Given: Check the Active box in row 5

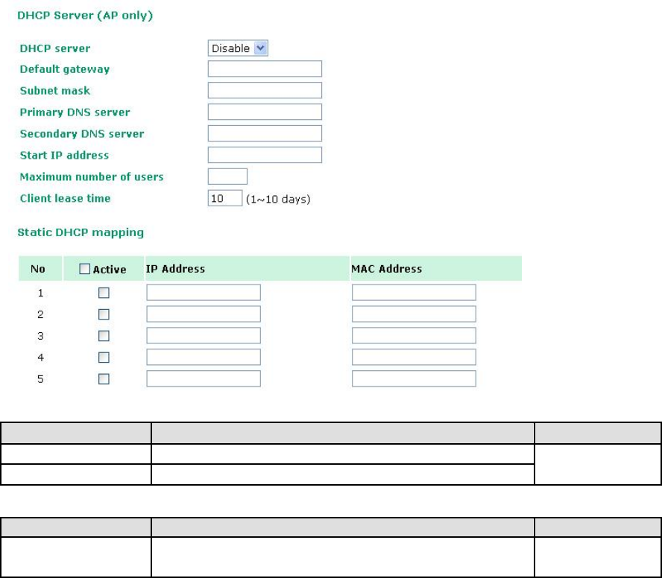Looking at the screenshot, I should click(104, 379).
